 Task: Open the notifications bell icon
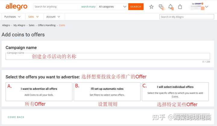click(x=171, y=7)
